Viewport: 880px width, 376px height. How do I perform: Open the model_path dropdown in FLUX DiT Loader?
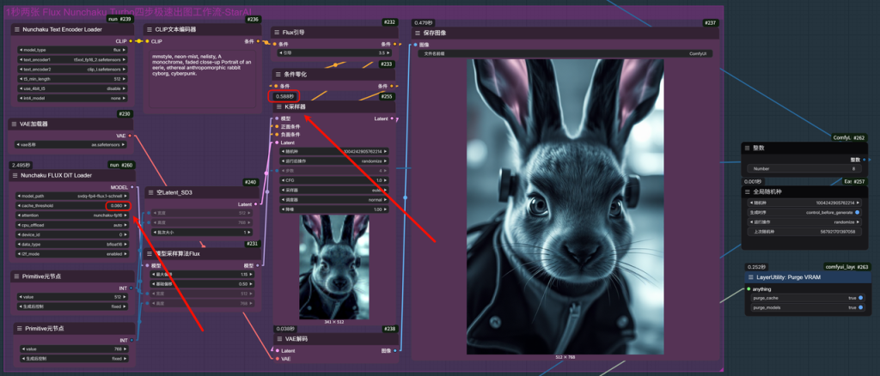(x=73, y=196)
